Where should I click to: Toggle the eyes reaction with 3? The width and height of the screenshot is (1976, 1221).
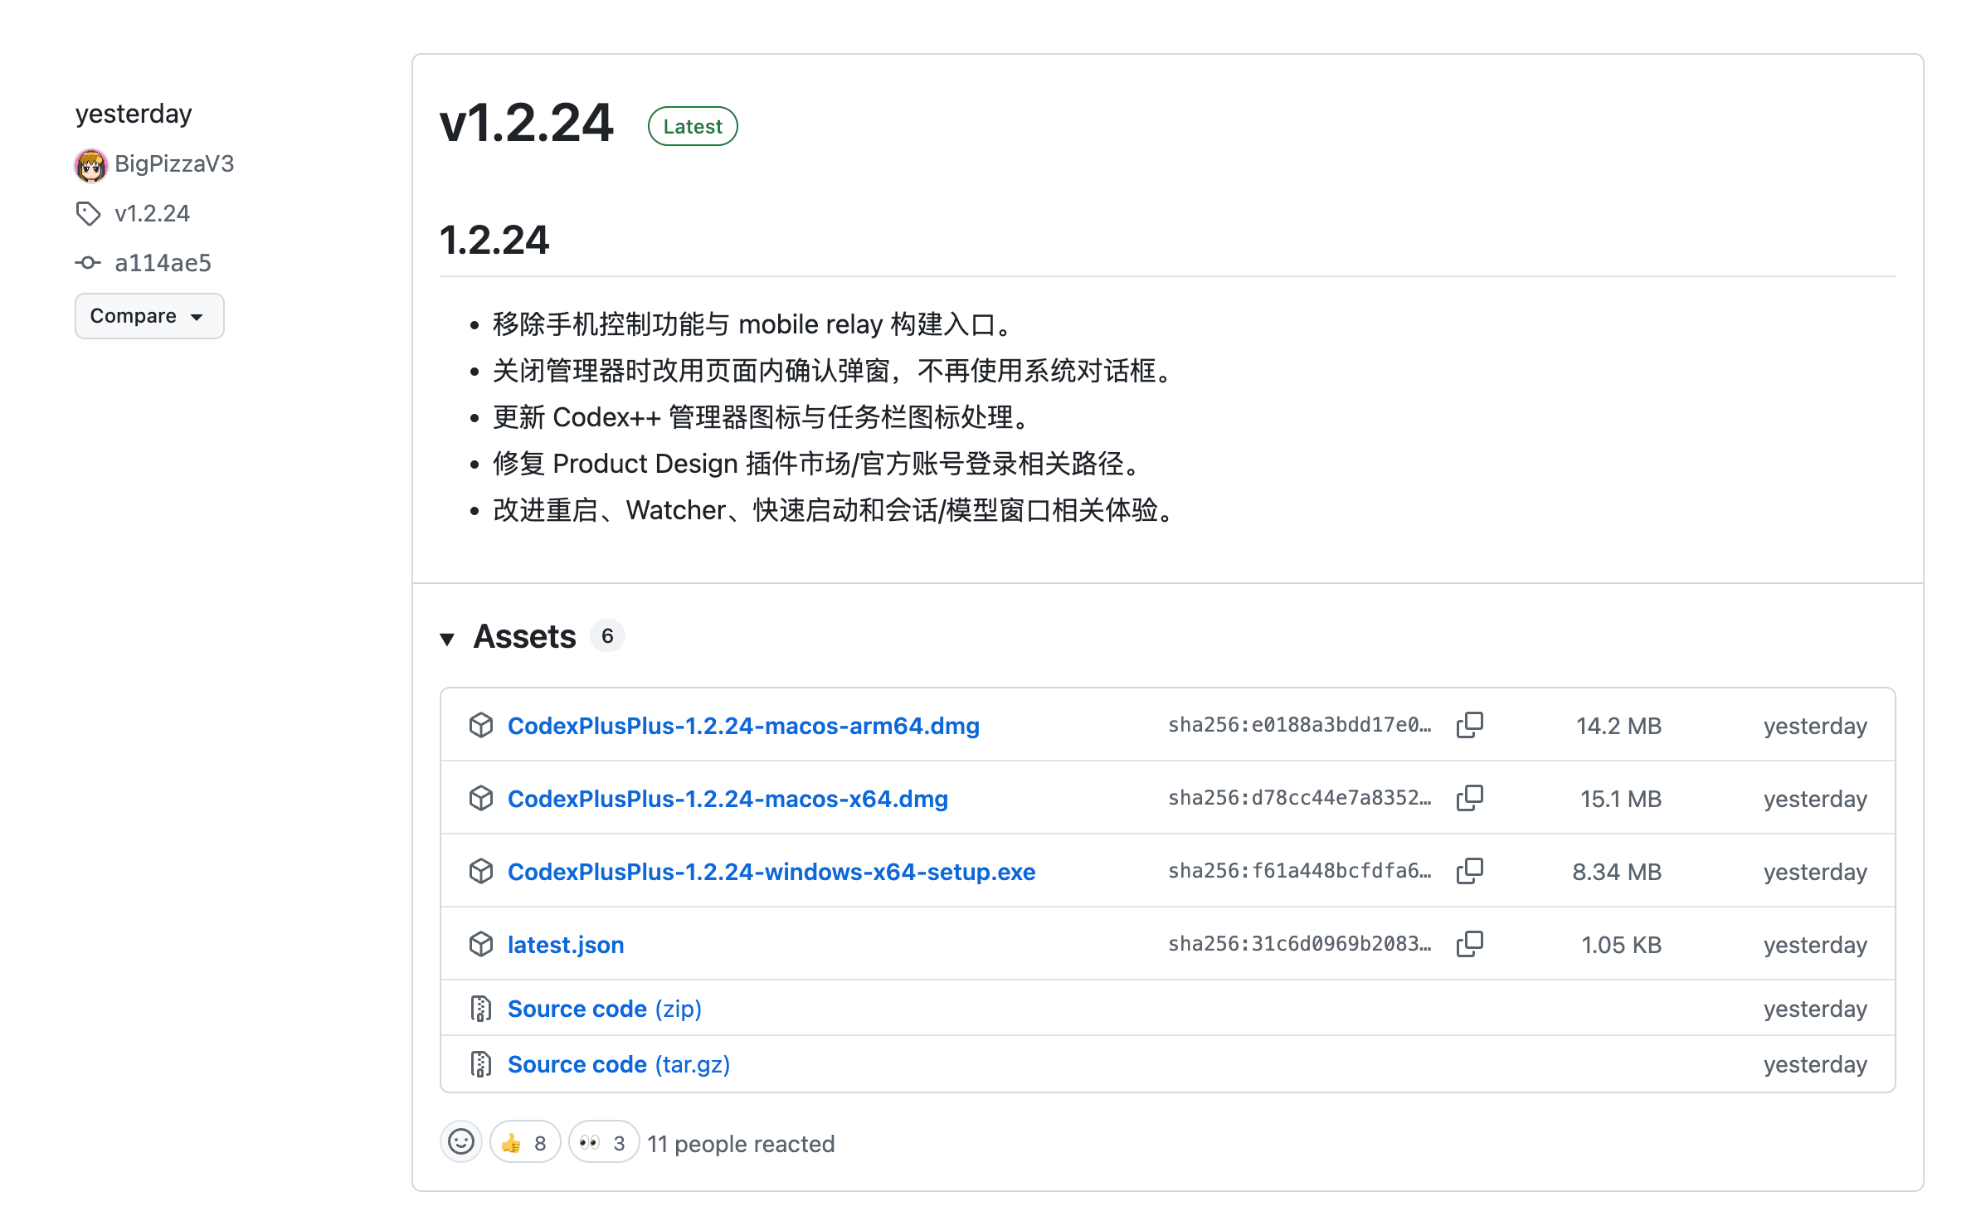point(604,1142)
